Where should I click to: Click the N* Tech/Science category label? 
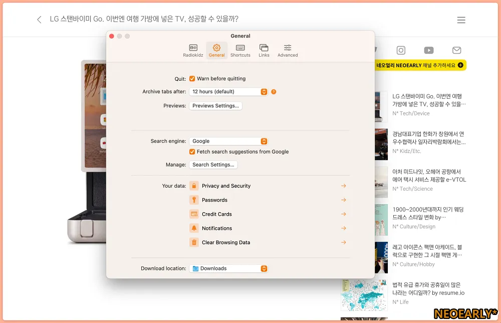(412, 189)
